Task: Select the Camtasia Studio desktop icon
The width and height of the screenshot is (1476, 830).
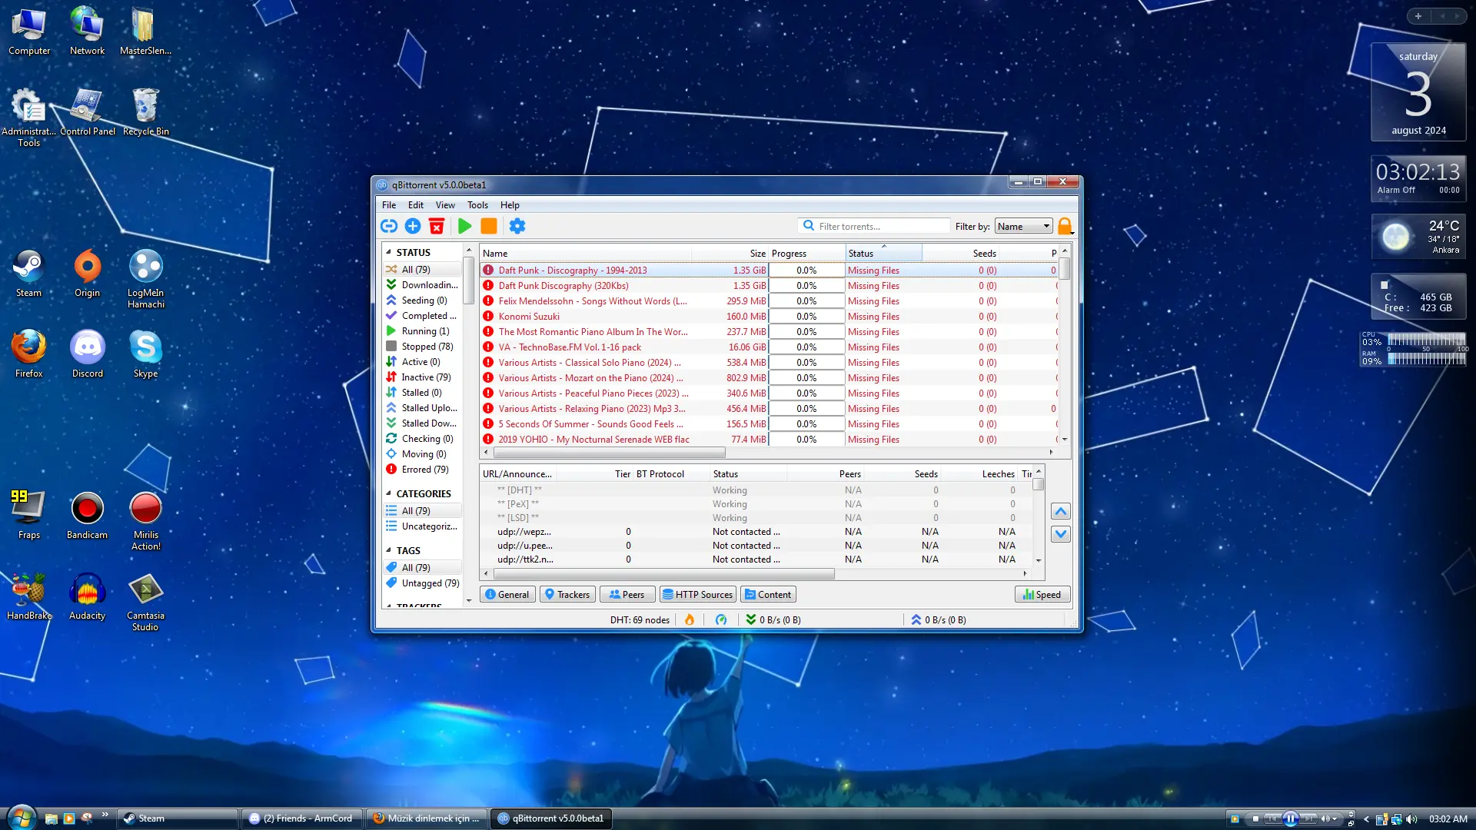Action: 145,602
